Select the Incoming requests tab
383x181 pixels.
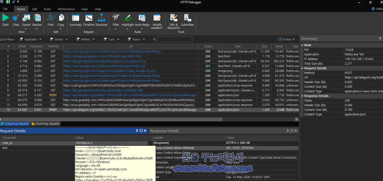[45, 124]
